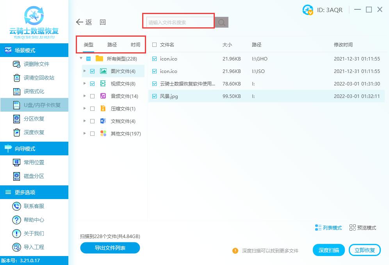
Task: Click the 磁盘分区 icon under 向导模式
Action: pos(17,176)
